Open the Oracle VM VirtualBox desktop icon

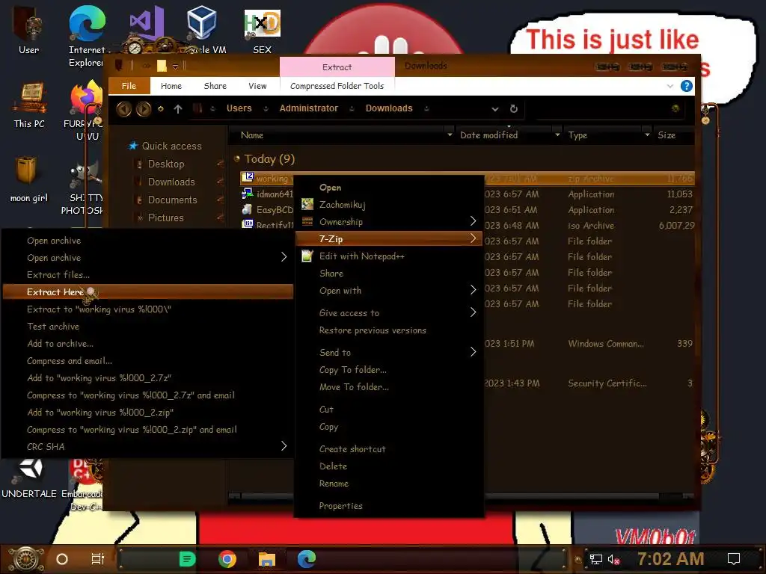(x=202, y=29)
